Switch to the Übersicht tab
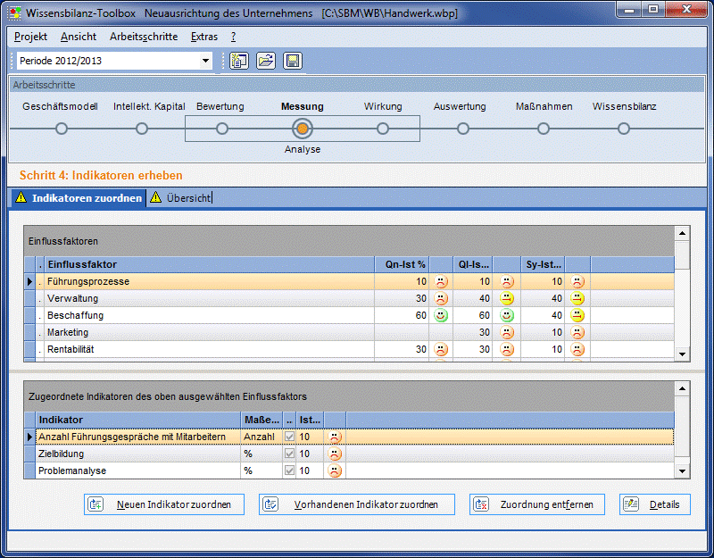714x558 pixels. 187,198
